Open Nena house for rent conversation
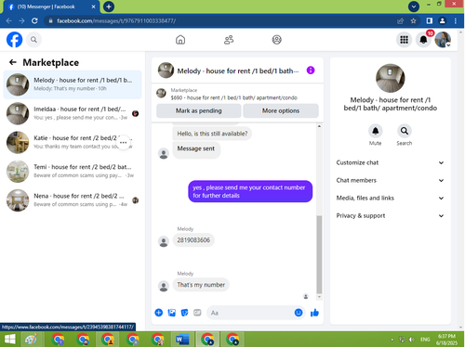 pos(73,200)
